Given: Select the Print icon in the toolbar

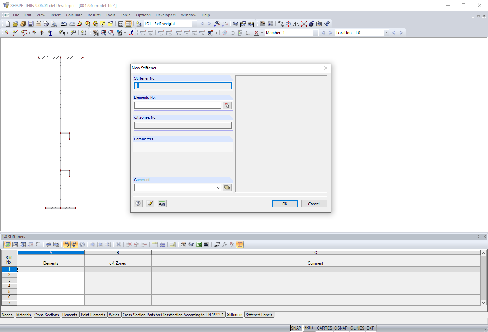Looking at the screenshot, I should pyautogui.click(x=46, y=23).
